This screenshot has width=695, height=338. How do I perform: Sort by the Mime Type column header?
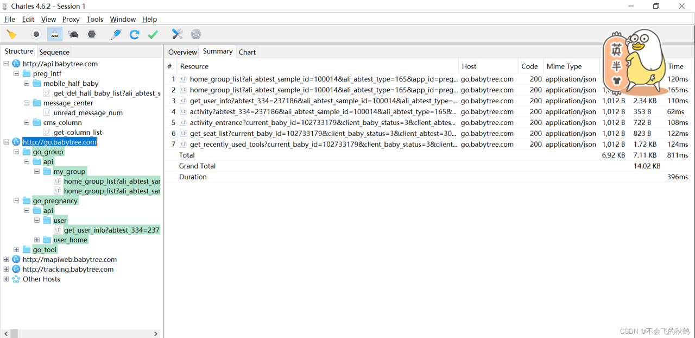coord(571,66)
